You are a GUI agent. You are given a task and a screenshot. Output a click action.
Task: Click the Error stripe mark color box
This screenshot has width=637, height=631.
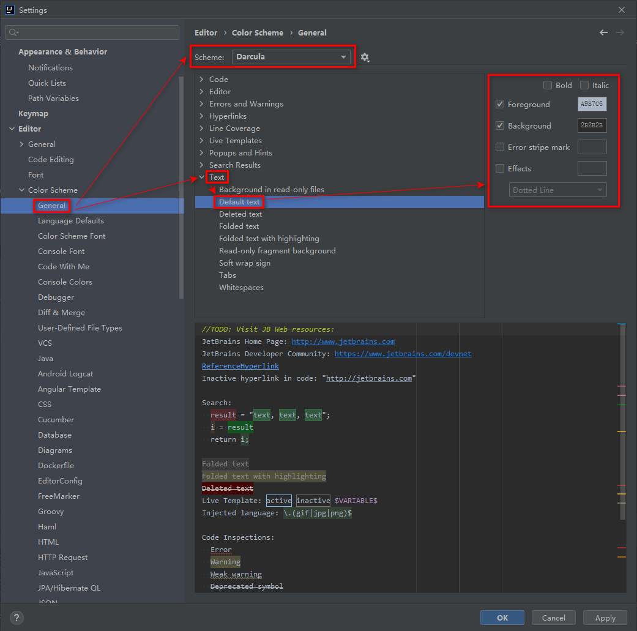592,147
